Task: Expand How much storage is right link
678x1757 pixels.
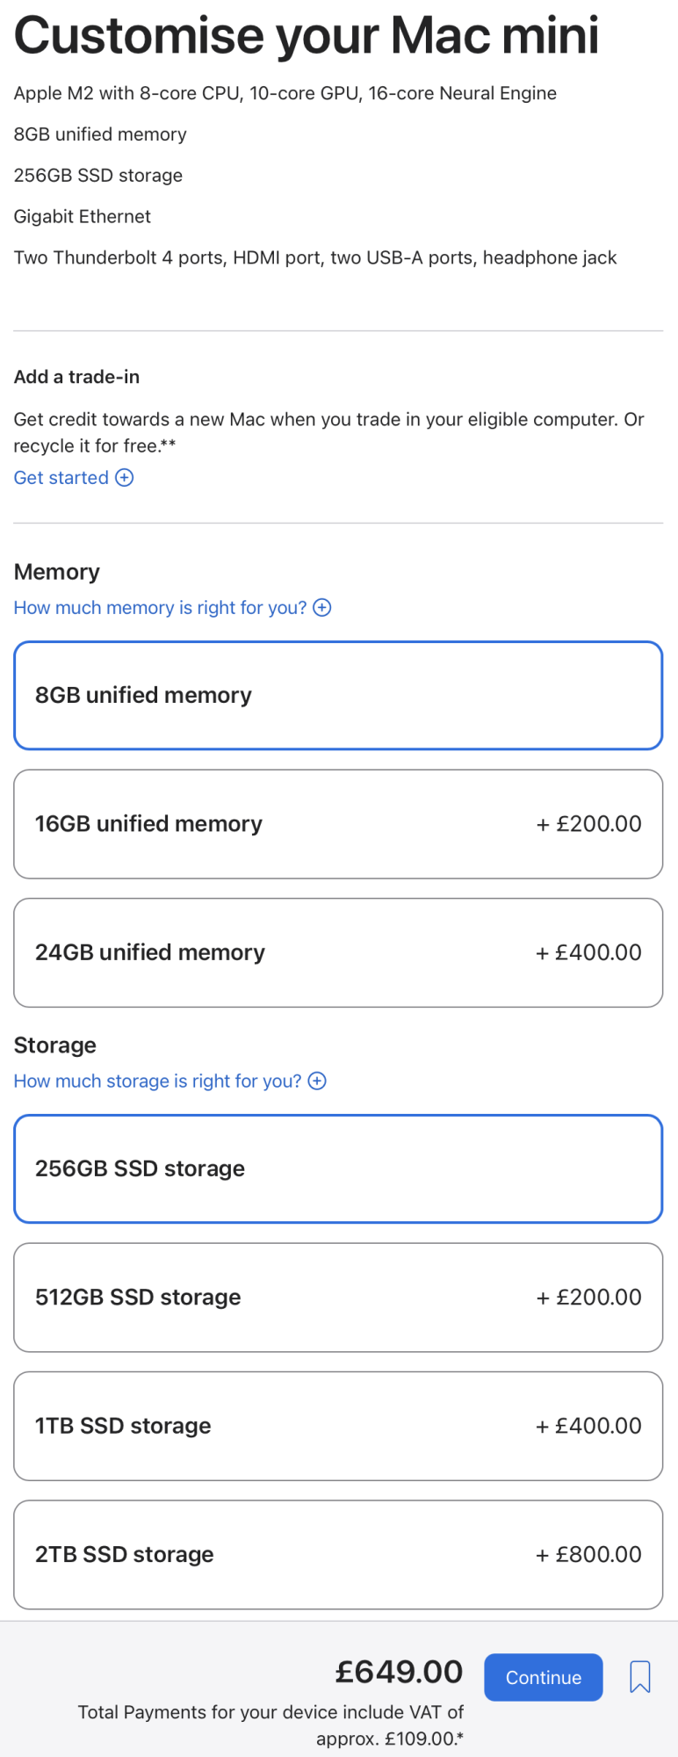Action: point(157,1081)
